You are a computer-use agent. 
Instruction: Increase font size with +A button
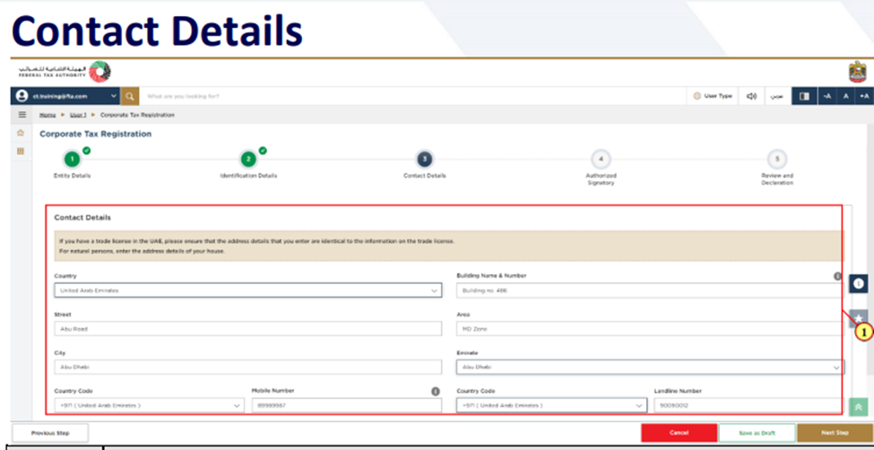863,96
